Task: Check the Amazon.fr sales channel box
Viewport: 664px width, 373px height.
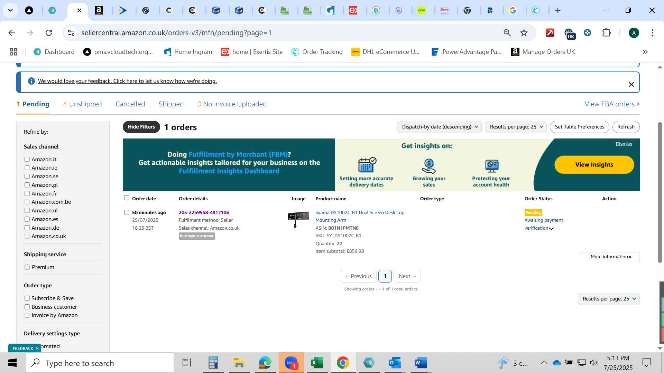Action: coord(27,194)
